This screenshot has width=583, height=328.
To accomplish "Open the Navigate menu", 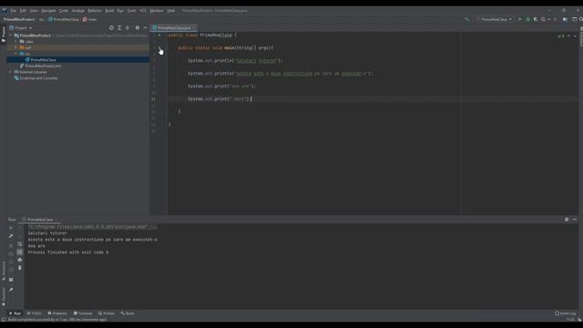I will coord(48,11).
